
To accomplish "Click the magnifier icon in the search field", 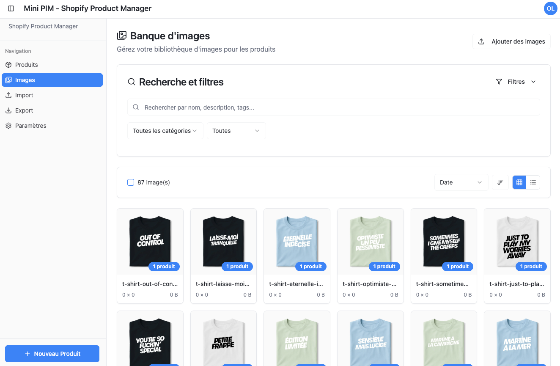I will 136,107.
